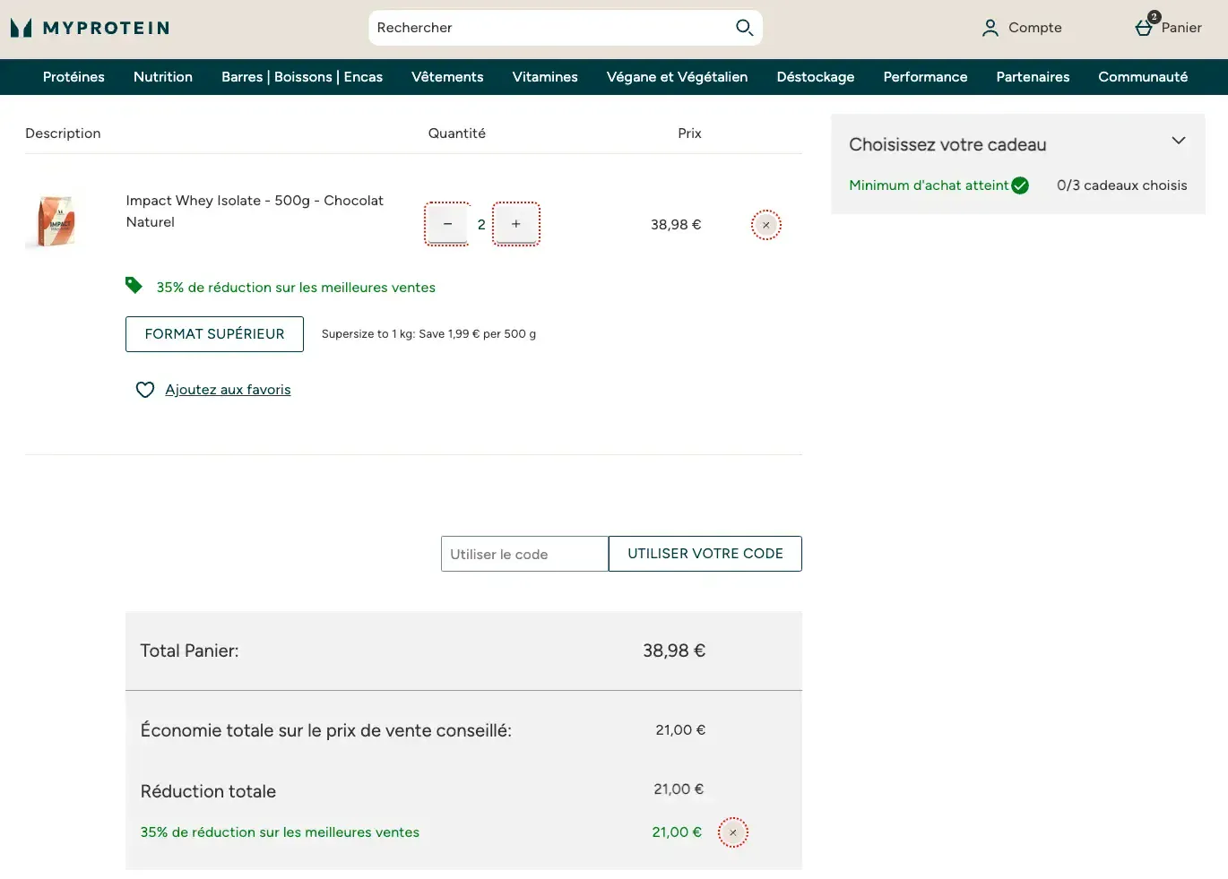Click the Supersize to 1 kg text
The image size is (1228, 879).
pyautogui.click(x=428, y=334)
